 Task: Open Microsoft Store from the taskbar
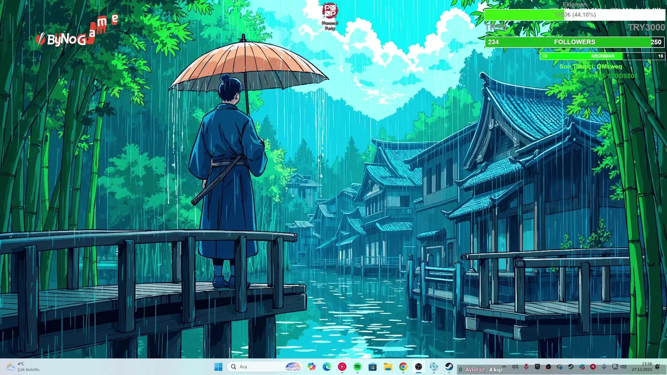(x=373, y=367)
